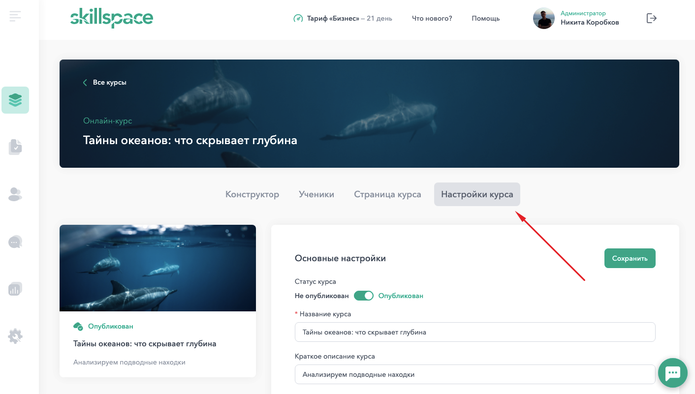Click the Онлайн-курс label in banner
This screenshot has width=695, height=394.
click(108, 121)
